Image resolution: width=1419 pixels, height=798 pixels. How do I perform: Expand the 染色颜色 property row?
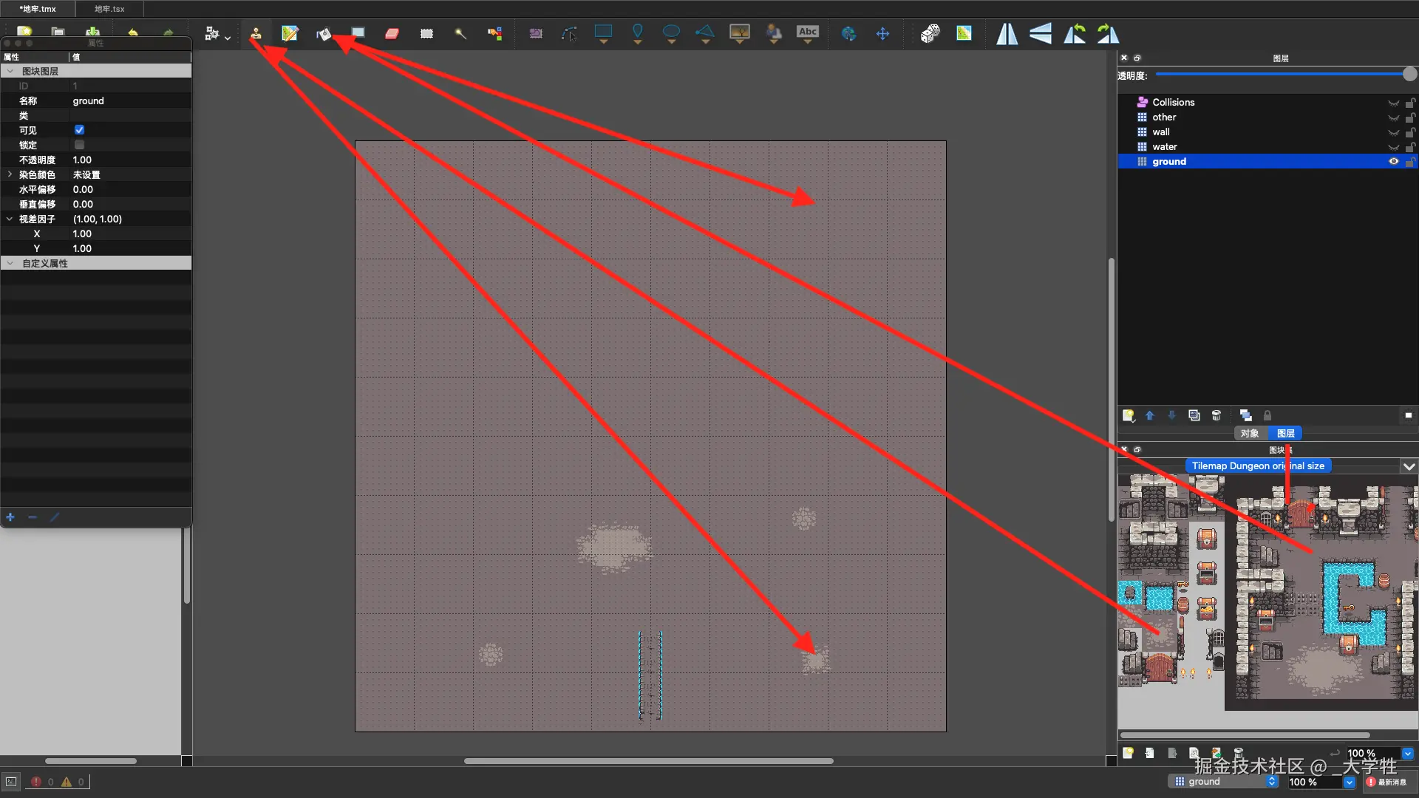tap(10, 174)
